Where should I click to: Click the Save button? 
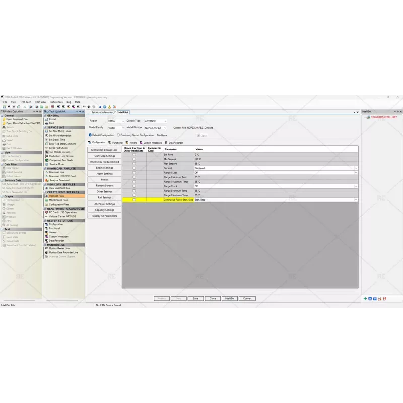click(195, 298)
